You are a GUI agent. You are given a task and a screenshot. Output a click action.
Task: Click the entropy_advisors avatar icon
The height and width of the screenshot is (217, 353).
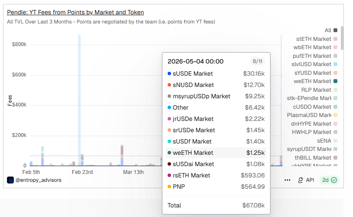coord(10,180)
